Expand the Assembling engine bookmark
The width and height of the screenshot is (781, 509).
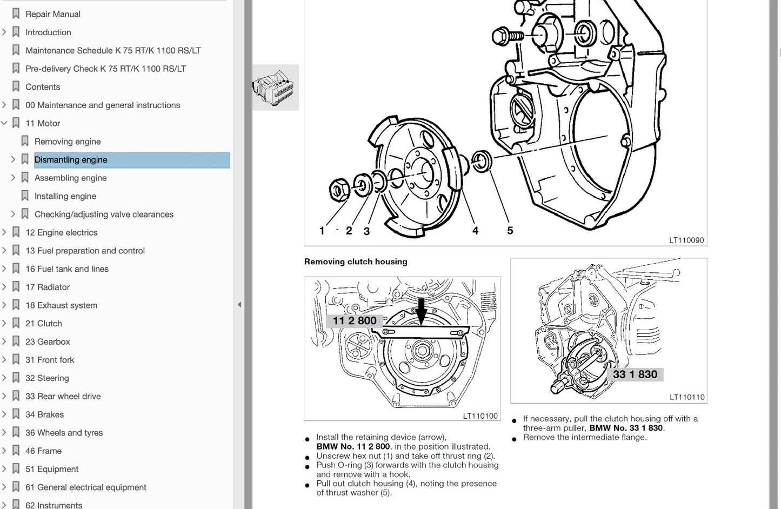click(x=13, y=178)
